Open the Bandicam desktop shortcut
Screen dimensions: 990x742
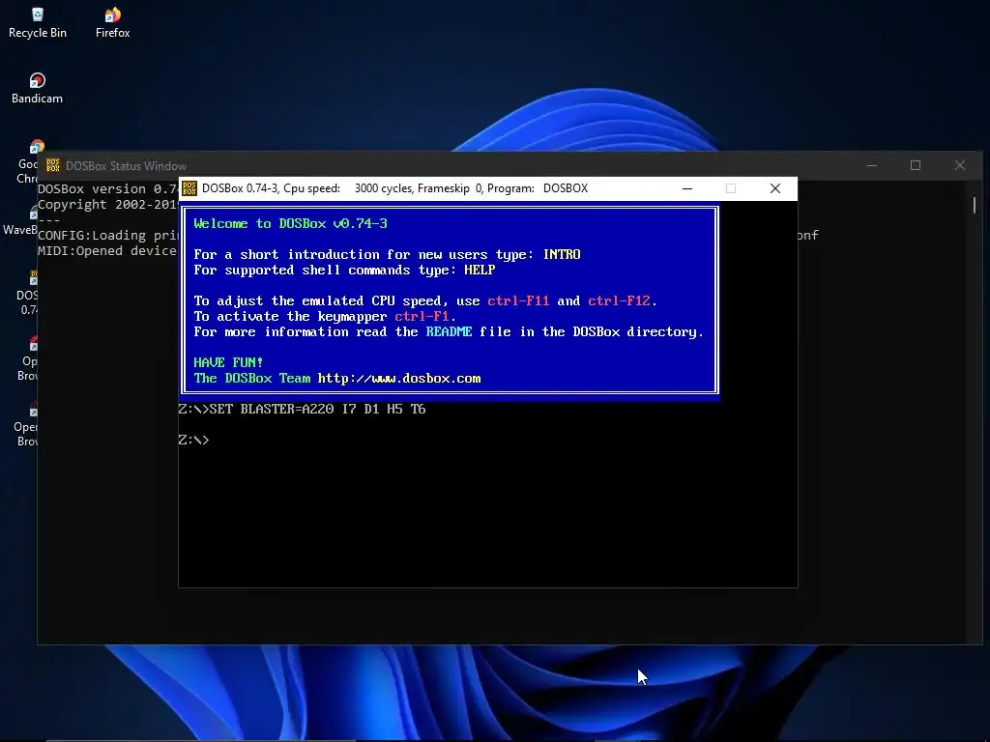pos(38,89)
